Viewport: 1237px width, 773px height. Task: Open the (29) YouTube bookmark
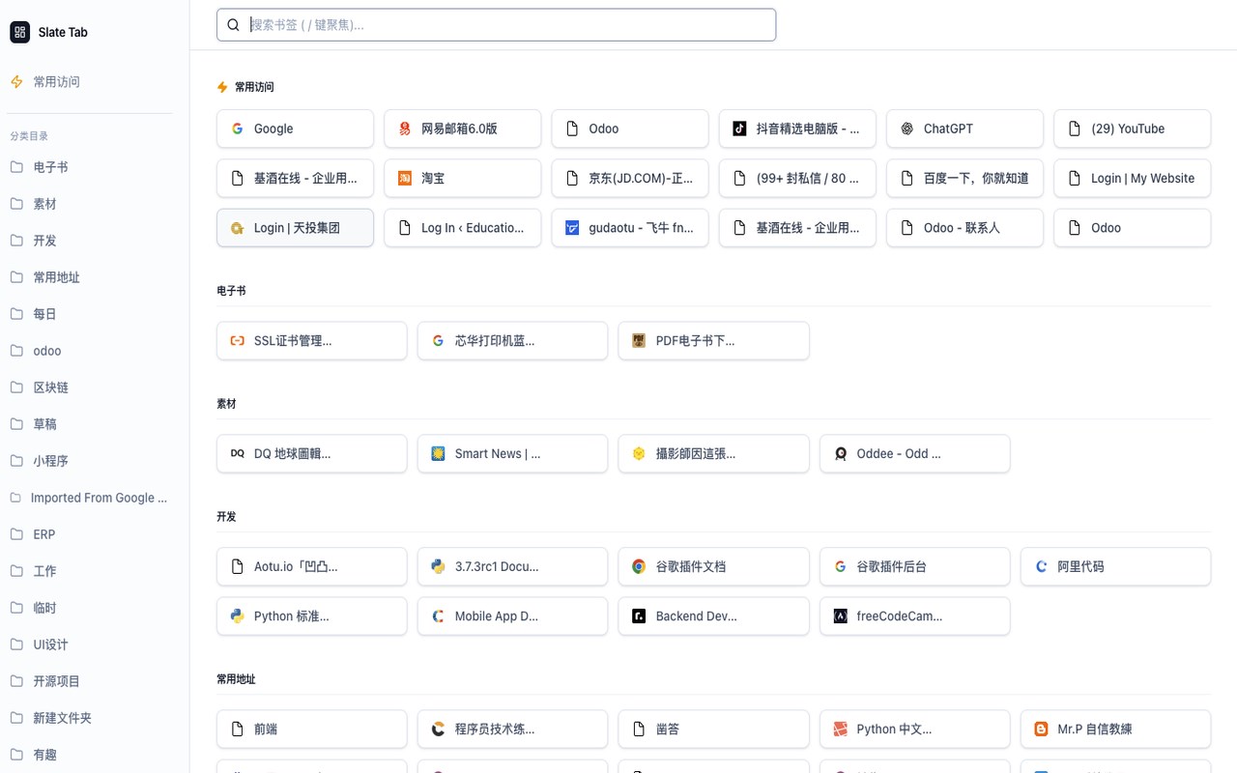[x=1132, y=129]
